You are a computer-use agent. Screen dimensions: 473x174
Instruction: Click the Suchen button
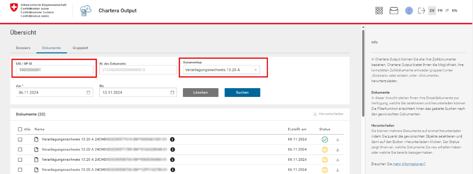click(x=242, y=93)
